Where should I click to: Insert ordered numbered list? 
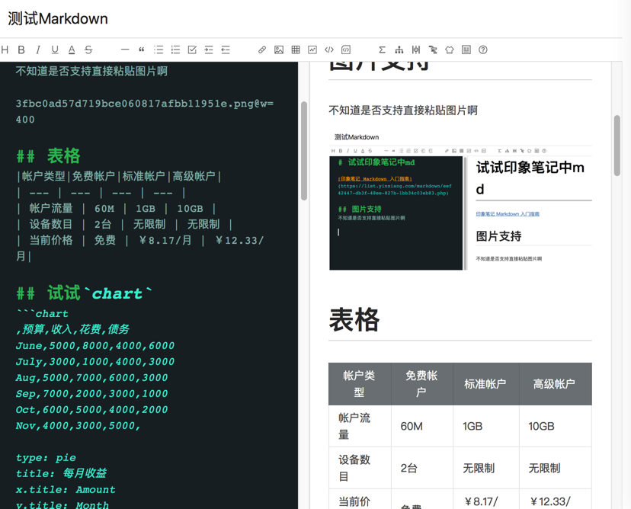coord(175,50)
